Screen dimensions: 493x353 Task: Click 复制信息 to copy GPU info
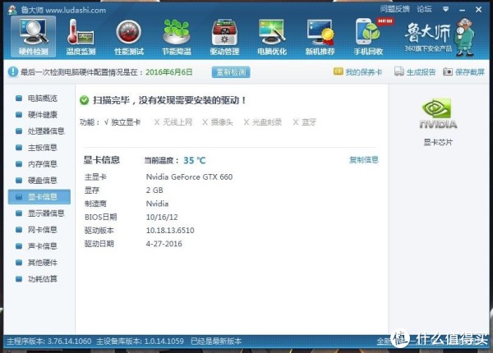coord(364,160)
